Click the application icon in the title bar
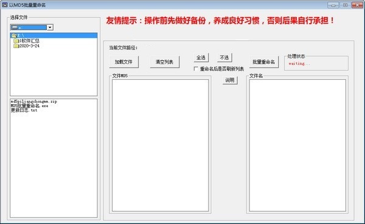This screenshot has height=224, width=365. pos(5,5)
